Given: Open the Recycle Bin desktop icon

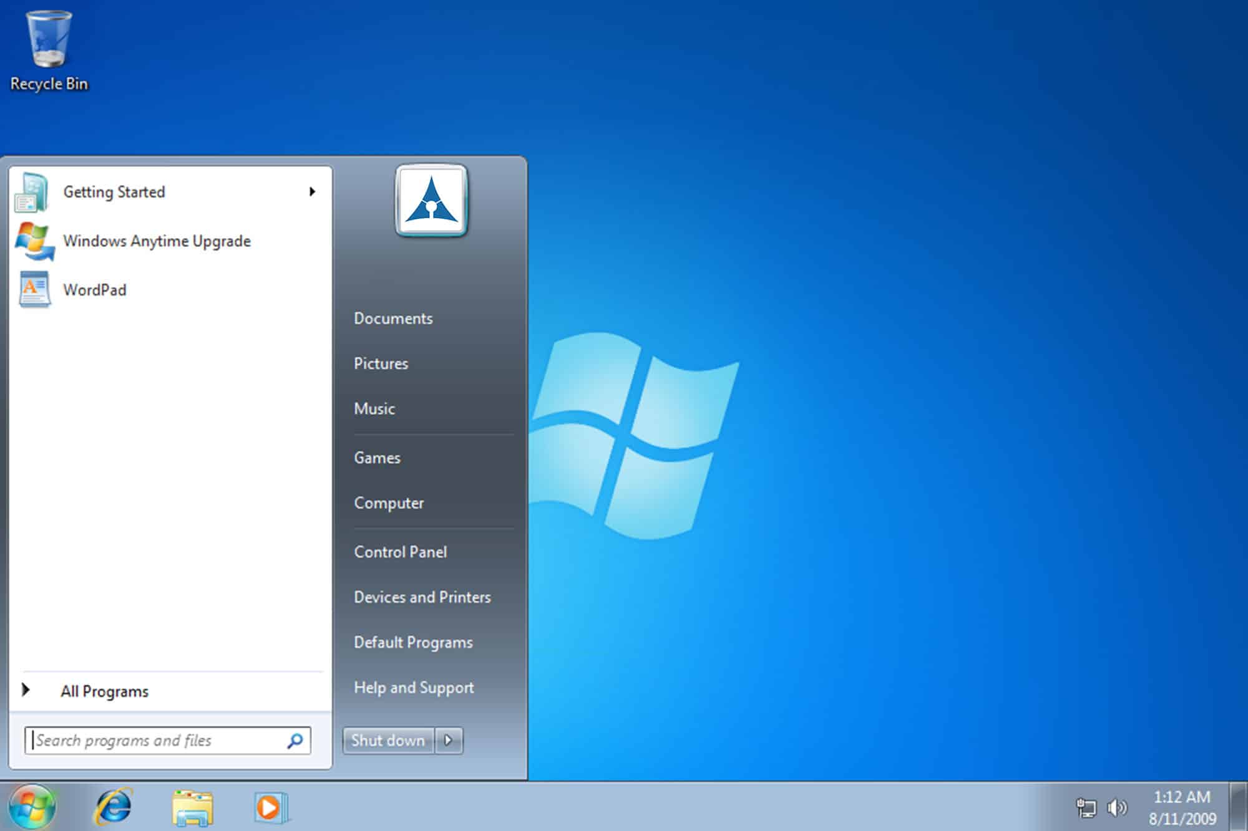Looking at the screenshot, I should 49,50.
